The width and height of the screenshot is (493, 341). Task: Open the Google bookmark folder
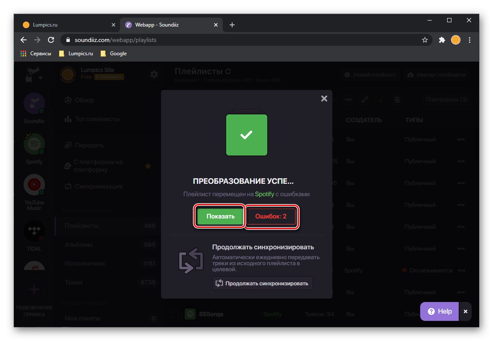coord(114,54)
